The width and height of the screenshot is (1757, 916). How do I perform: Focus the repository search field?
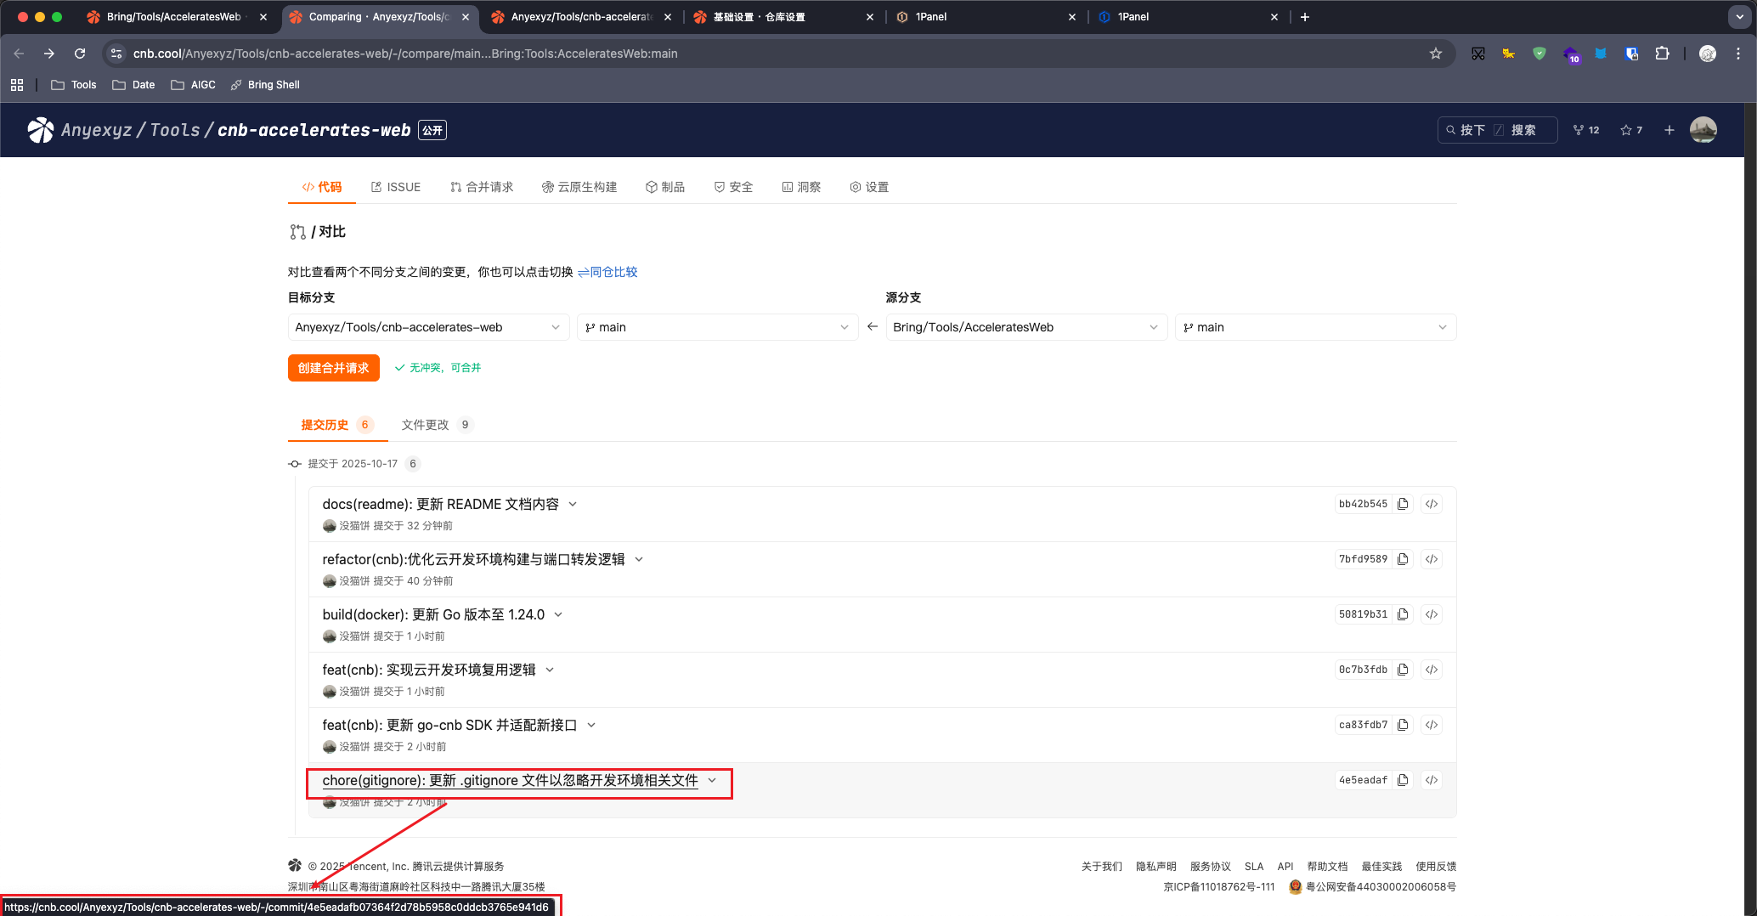pyautogui.click(x=1496, y=129)
